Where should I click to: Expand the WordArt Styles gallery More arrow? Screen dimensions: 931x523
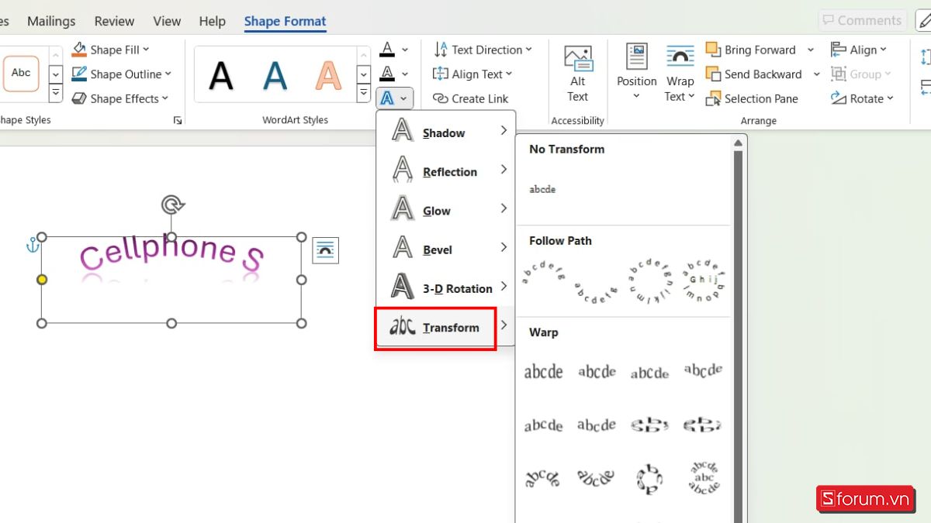pos(363,93)
